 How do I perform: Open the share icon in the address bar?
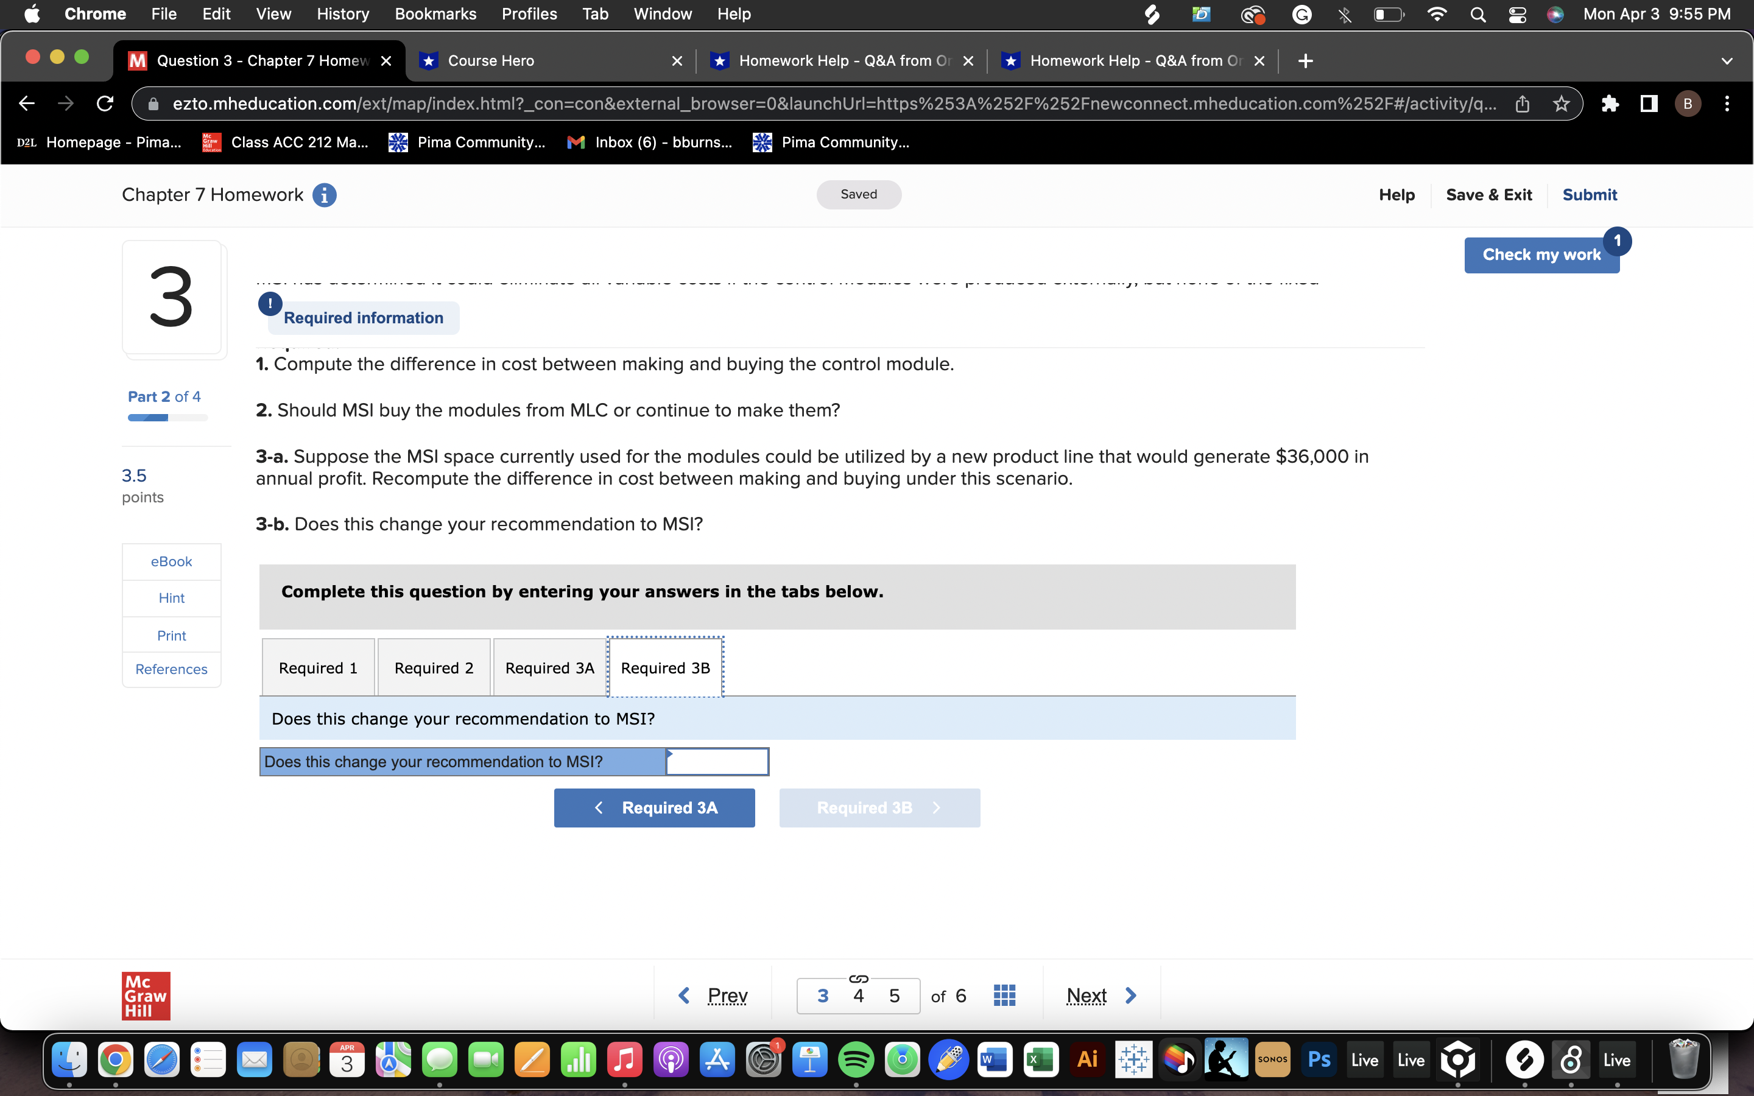click(x=1522, y=104)
